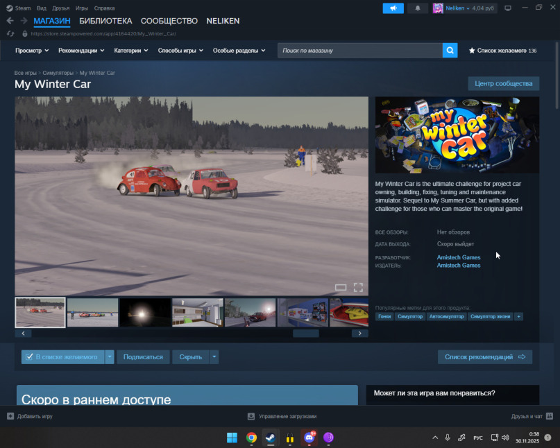Click the Центр сообщества button
This screenshot has width=560, height=448.
click(x=504, y=83)
